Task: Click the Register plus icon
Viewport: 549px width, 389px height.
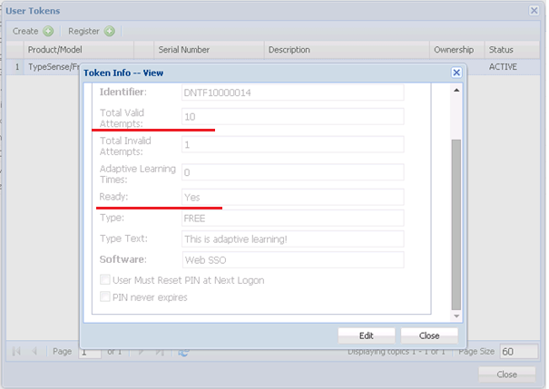Action: click(109, 31)
